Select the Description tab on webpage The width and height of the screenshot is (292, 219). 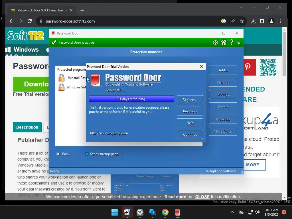(27, 127)
